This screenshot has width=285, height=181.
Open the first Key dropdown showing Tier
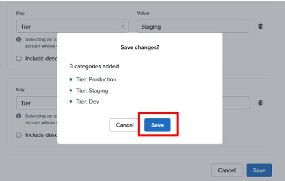70,27
